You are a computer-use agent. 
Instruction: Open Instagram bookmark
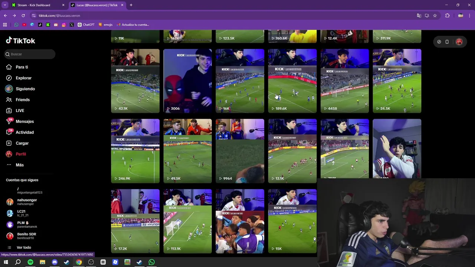tap(64, 25)
